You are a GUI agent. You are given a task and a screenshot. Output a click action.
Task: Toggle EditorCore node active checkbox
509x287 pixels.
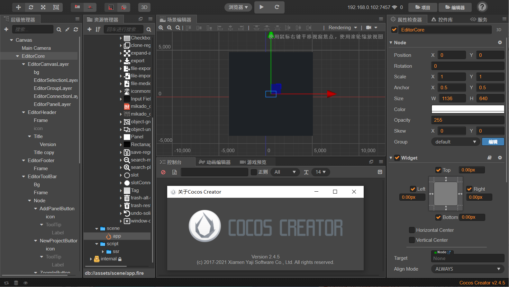[394, 30]
